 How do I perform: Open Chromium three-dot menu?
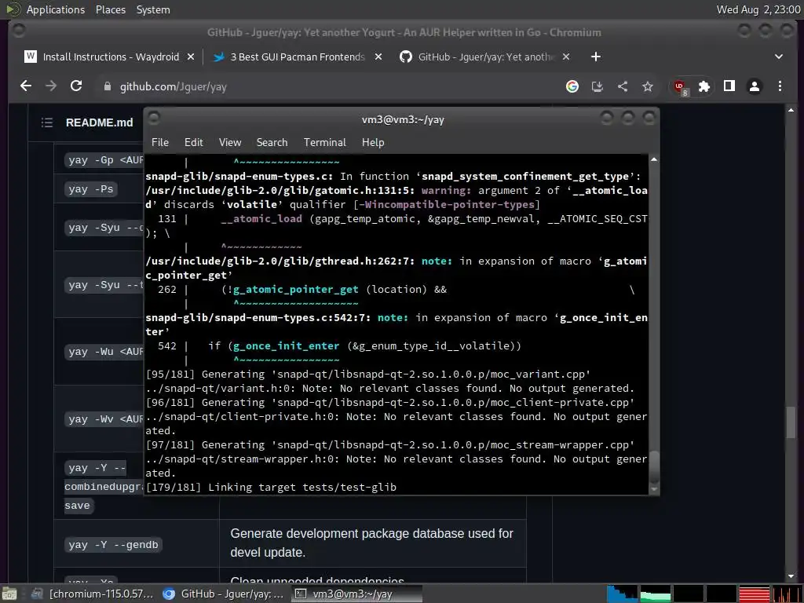(780, 86)
